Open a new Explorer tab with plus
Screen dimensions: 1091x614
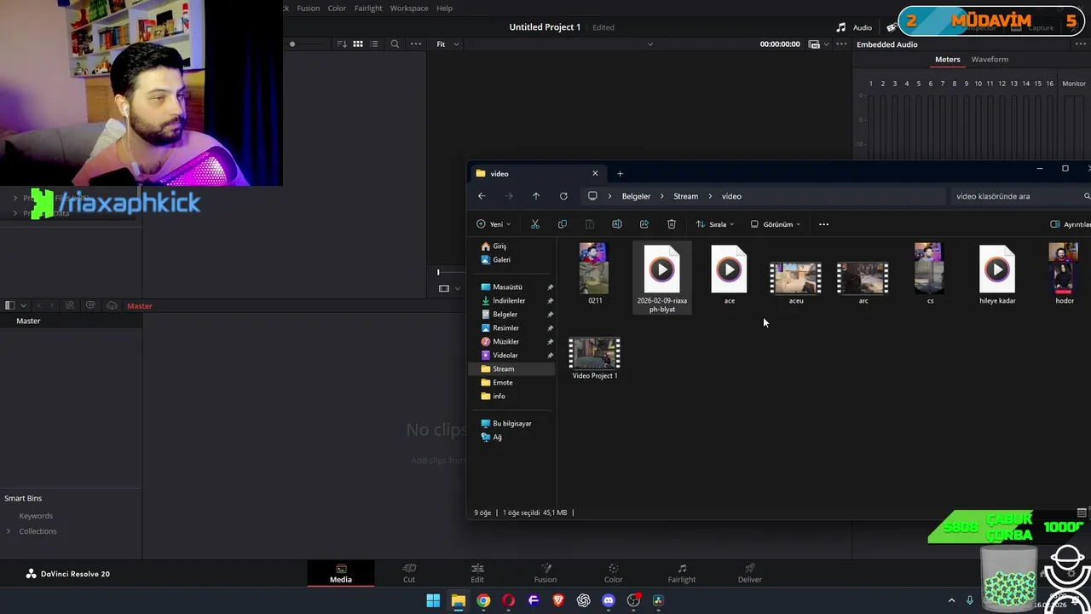pyautogui.click(x=620, y=173)
